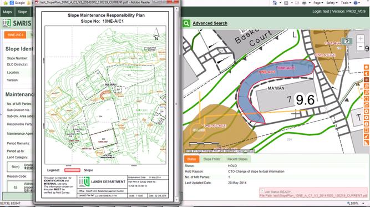Open the browser Tools menu
The image size is (370, 207).
(x=346, y=3)
